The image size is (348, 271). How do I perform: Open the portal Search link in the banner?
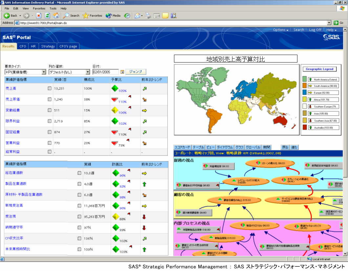tap(299, 30)
